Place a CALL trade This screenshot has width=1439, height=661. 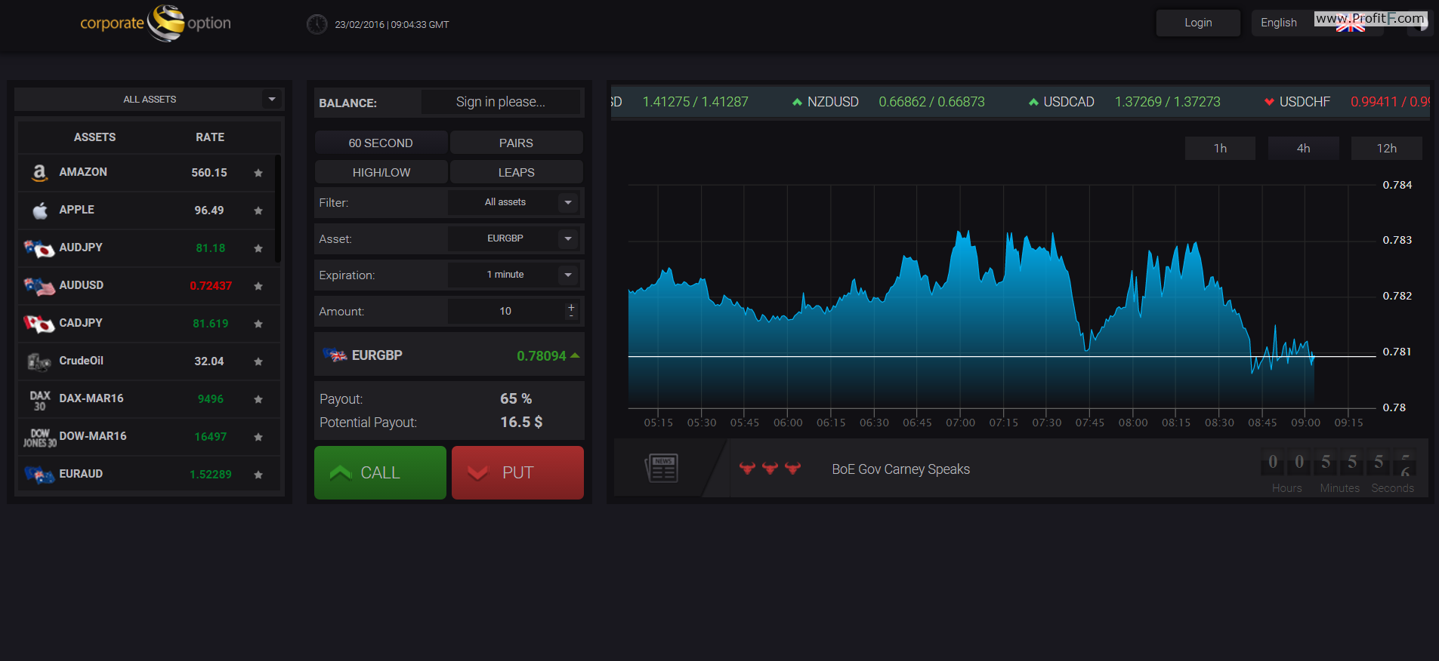tap(380, 472)
